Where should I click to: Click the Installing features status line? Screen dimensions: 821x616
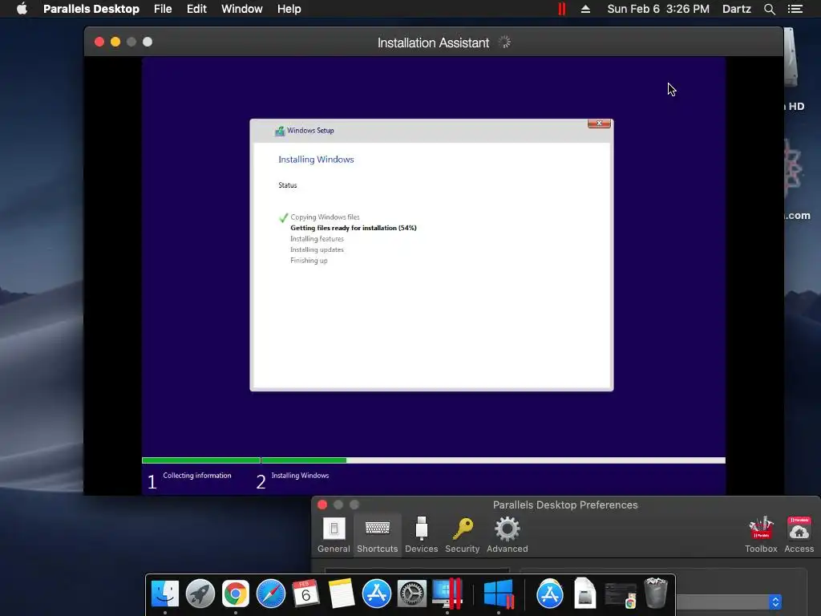tap(317, 239)
